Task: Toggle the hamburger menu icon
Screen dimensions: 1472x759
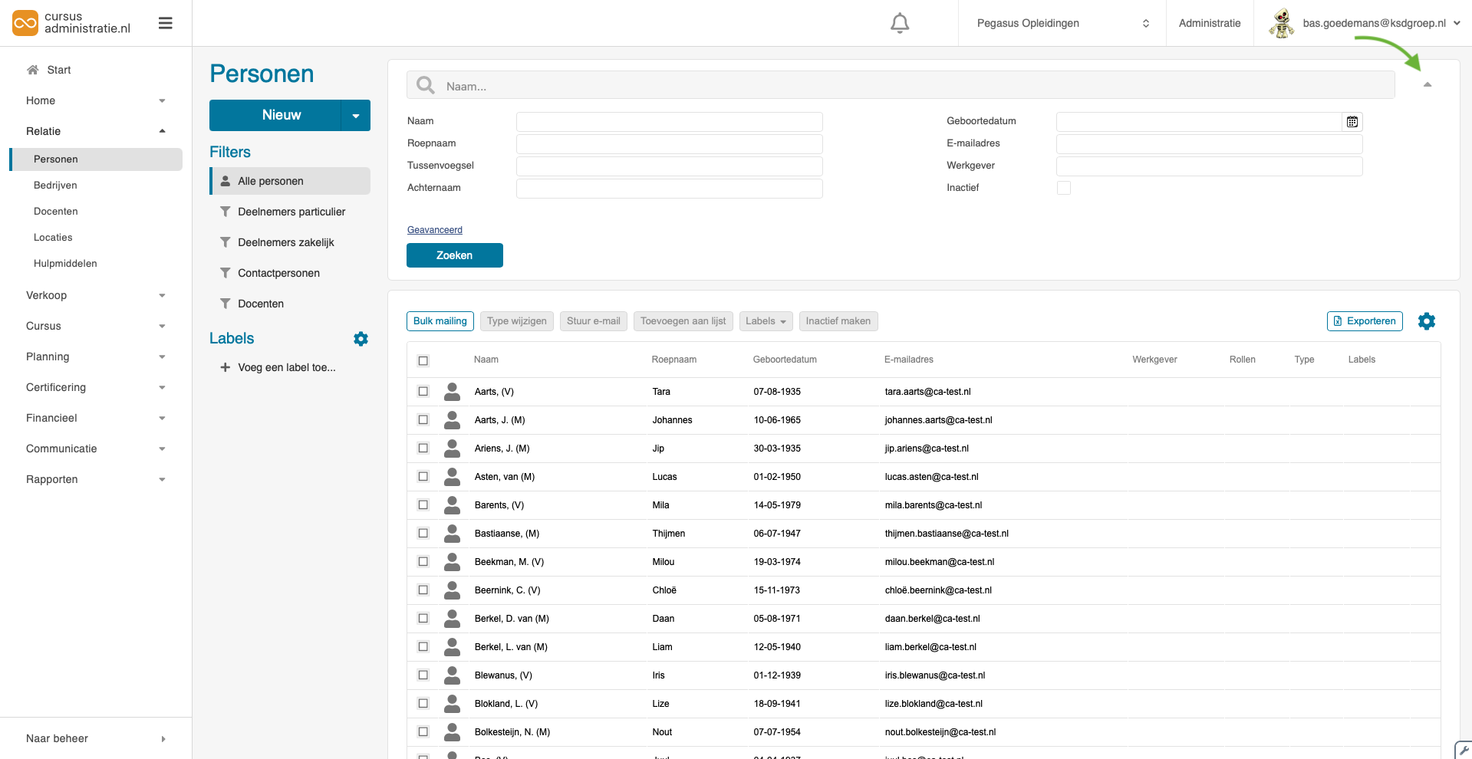Action: [x=165, y=24]
